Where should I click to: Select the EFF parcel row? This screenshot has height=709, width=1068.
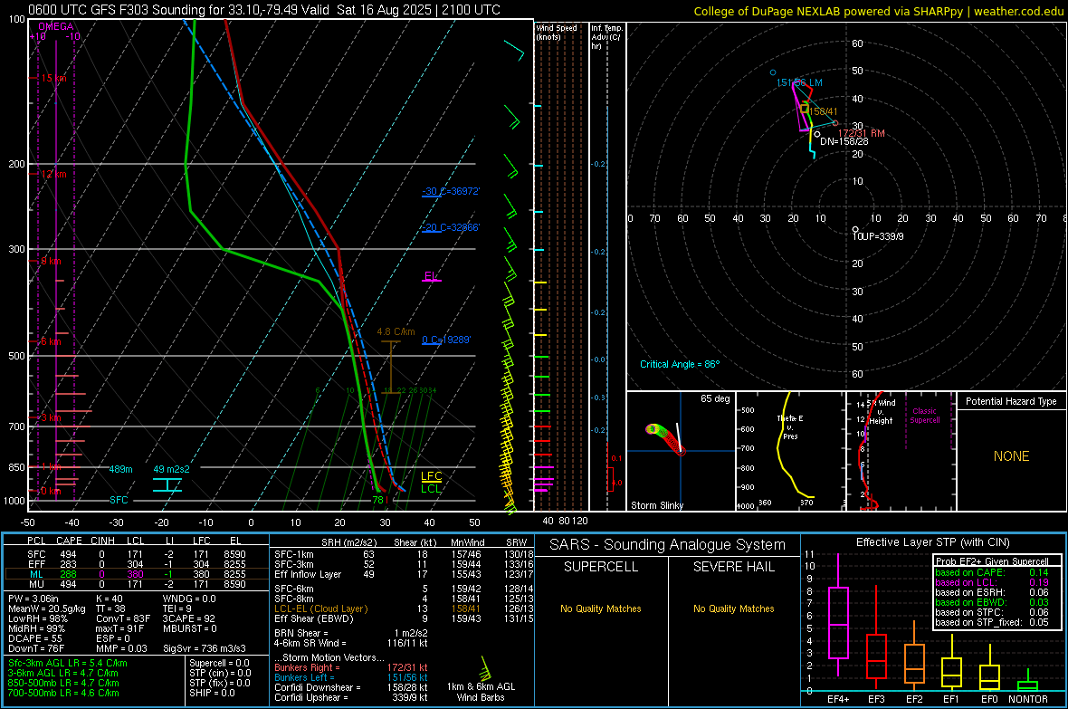click(x=137, y=564)
